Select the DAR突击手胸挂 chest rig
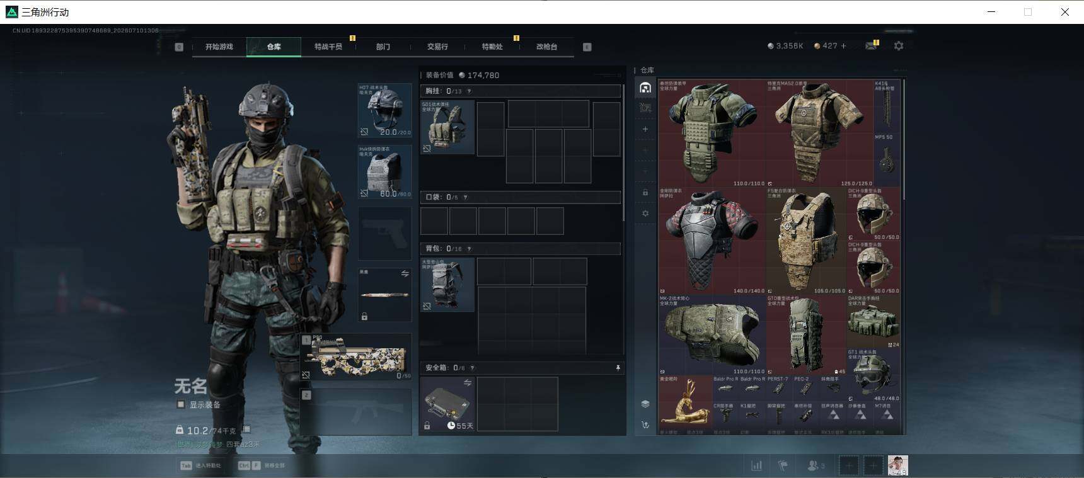The image size is (1084, 478). [874, 322]
